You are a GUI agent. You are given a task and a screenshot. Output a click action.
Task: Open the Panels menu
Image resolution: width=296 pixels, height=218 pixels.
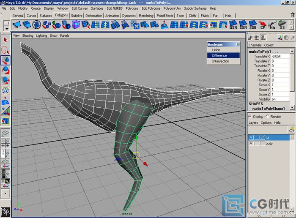tap(65, 35)
